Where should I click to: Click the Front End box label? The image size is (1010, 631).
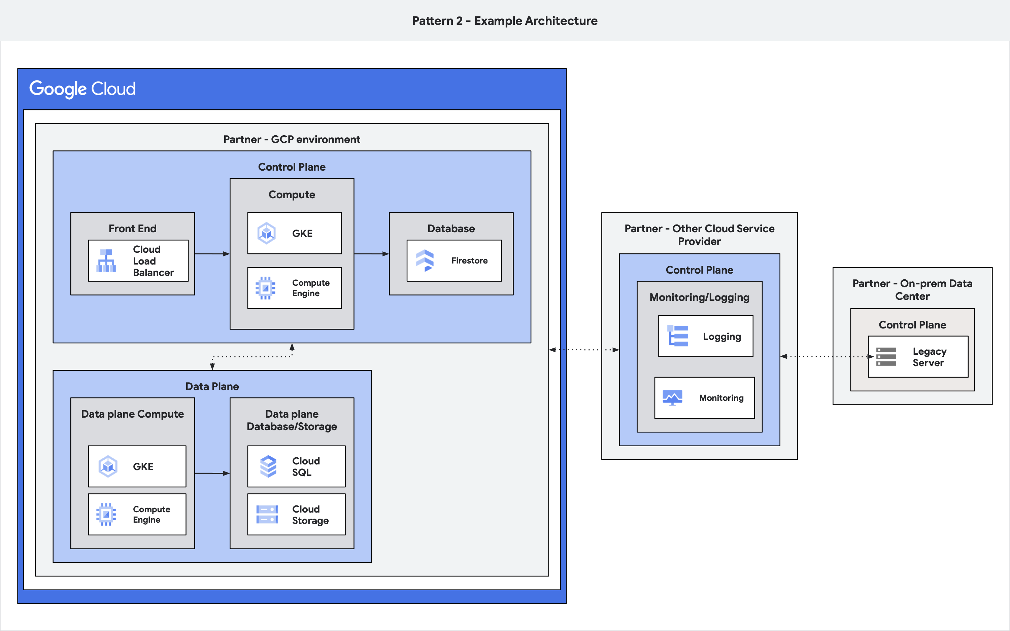click(132, 228)
